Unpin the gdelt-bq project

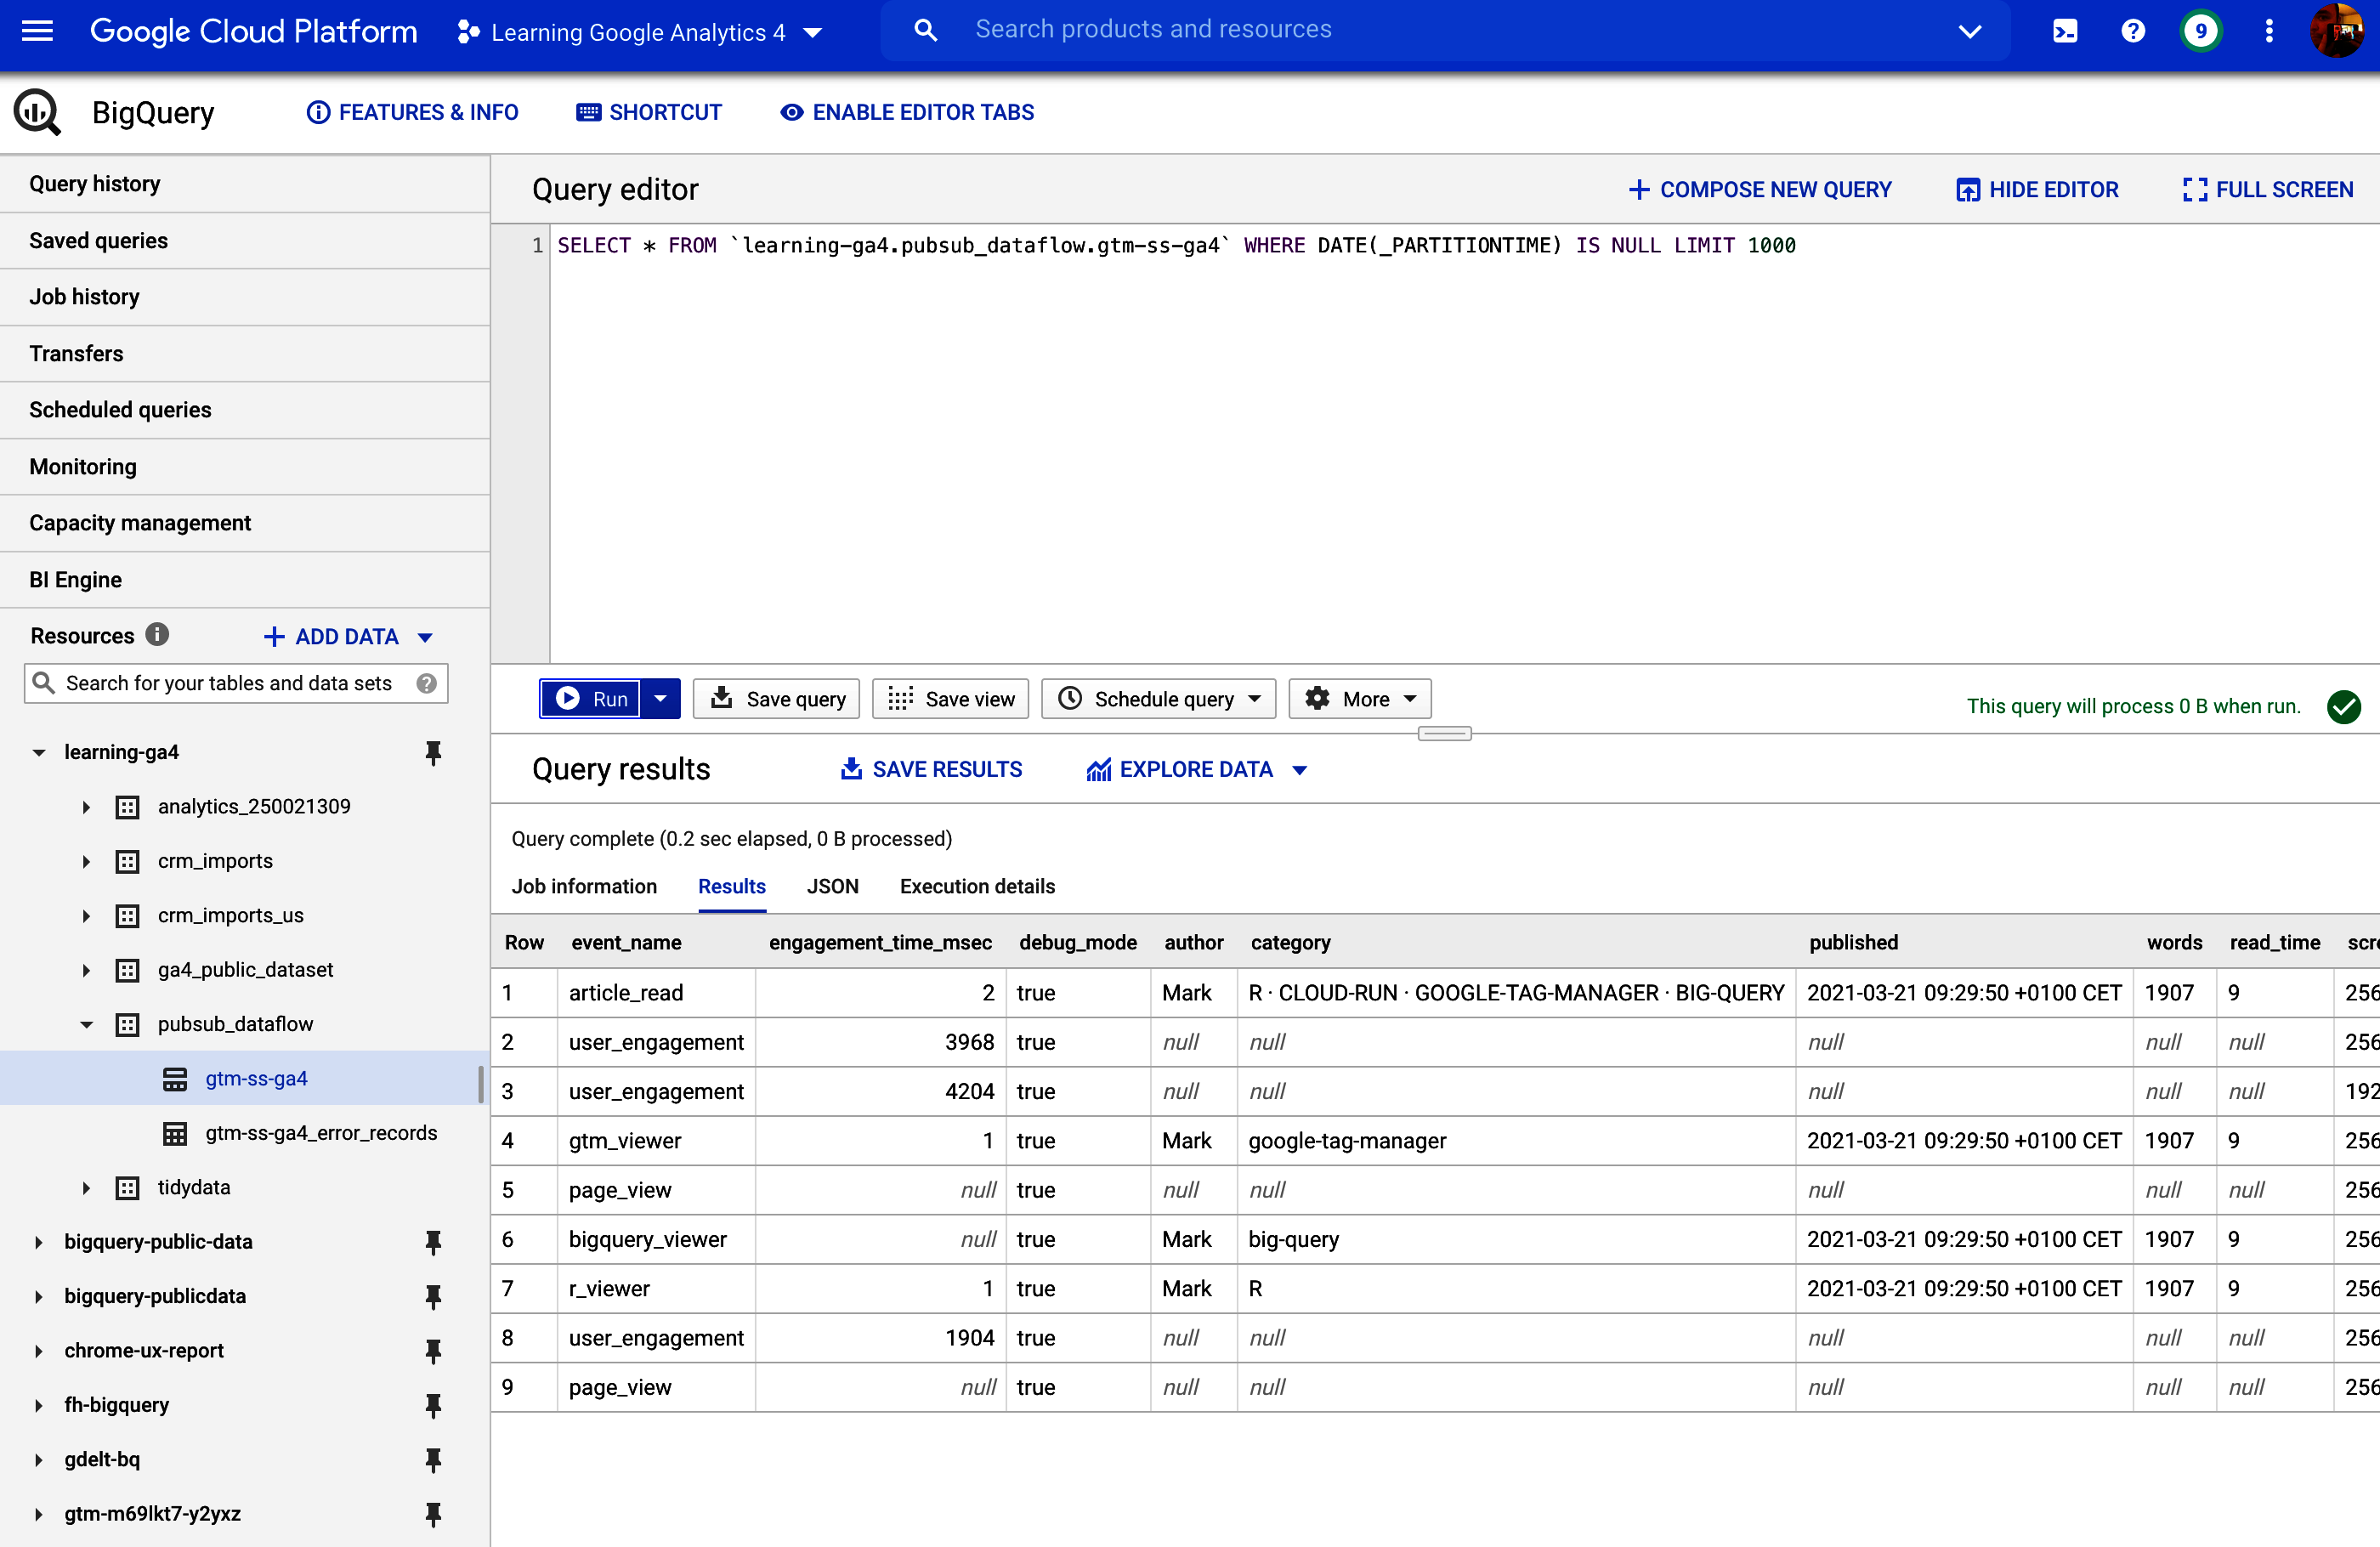point(433,1461)
